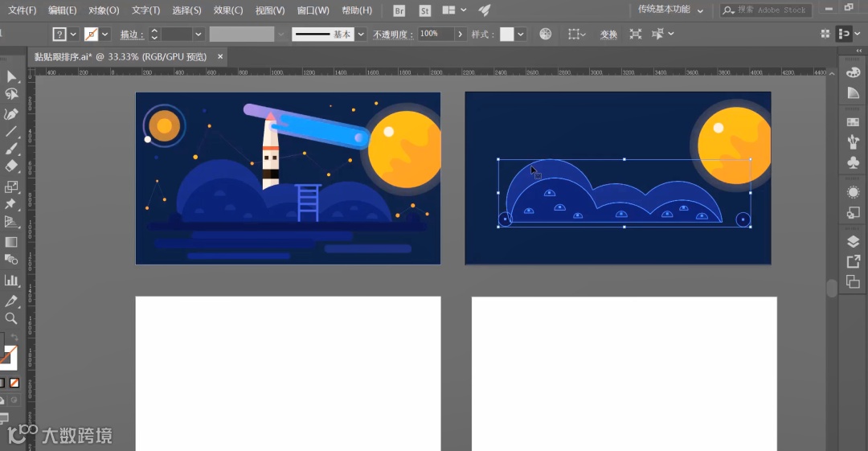Screen dimensions: 868x451
Task: Open Adobe Bridge with Br icon
Action: [399, 10]
